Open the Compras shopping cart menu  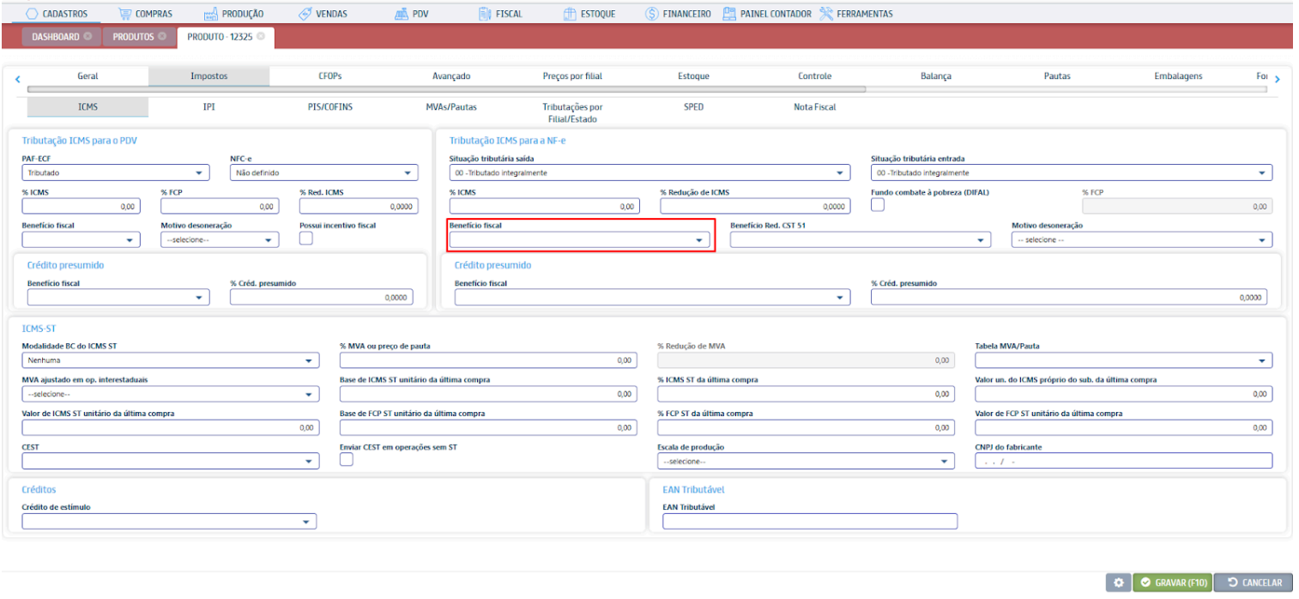click(125, 14)
